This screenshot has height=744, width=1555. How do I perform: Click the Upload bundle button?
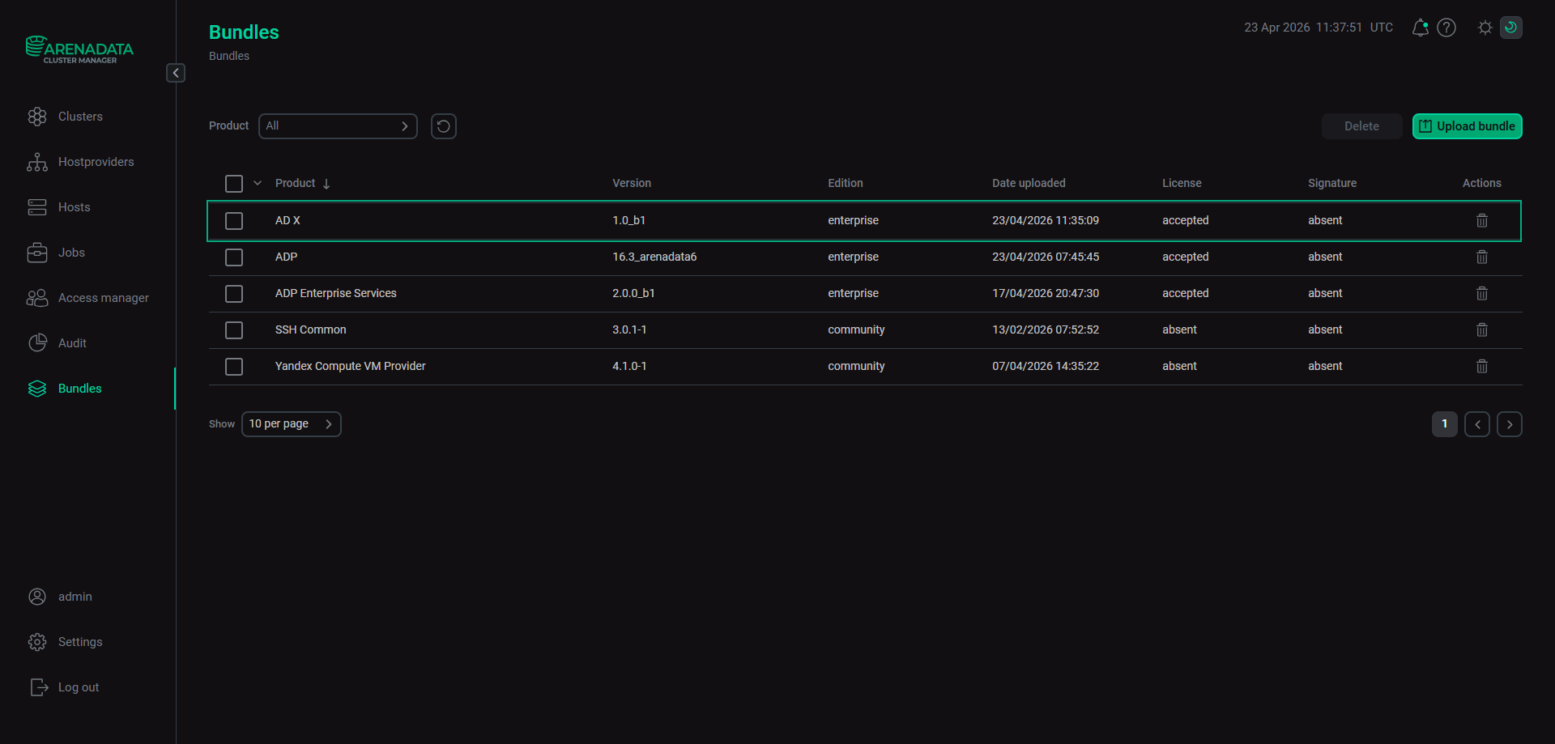(x=1468, y=126)
